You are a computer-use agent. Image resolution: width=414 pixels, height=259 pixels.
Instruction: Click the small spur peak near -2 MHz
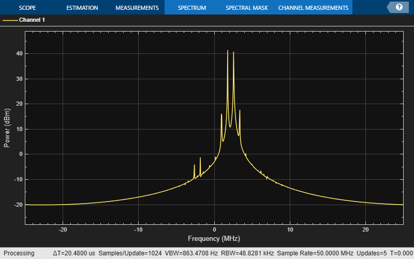200,159
